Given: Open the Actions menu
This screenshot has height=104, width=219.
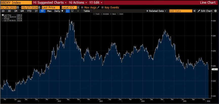Looking at the screenshot, I should pyautogui.click(x=78, y=3).
